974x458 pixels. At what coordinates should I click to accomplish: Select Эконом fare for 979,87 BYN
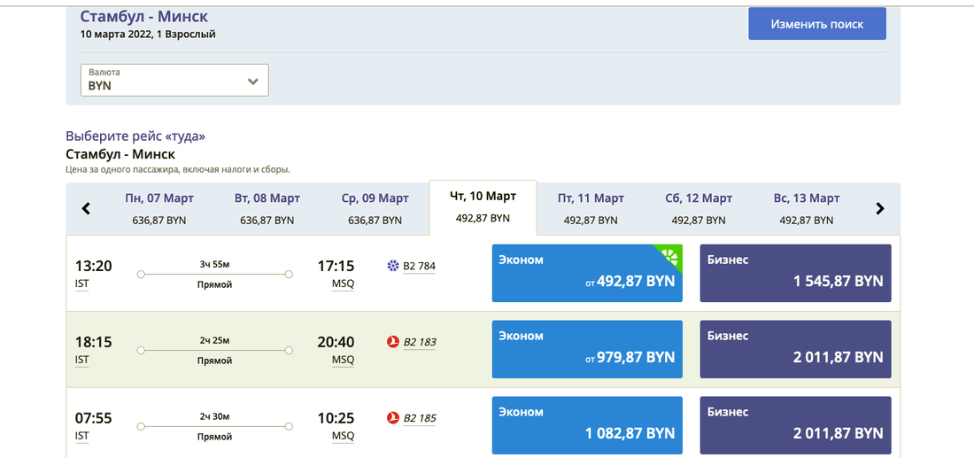tap(586, 349)
